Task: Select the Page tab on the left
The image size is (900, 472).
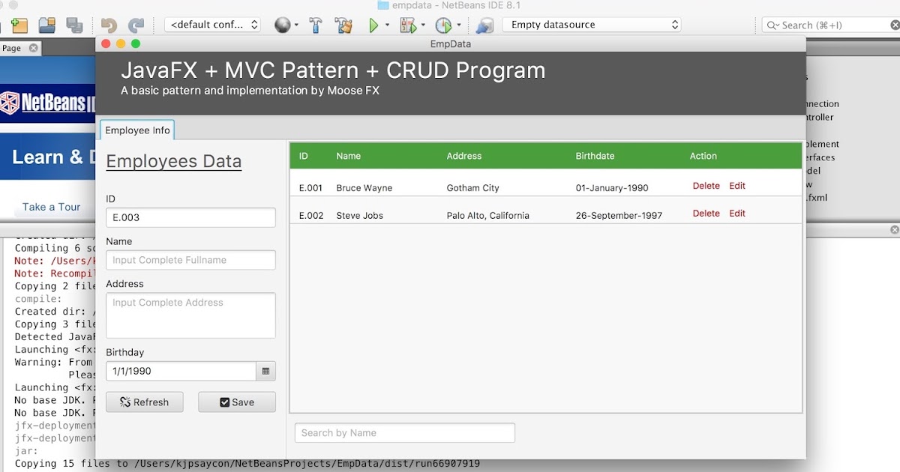Action: [11, 47]
